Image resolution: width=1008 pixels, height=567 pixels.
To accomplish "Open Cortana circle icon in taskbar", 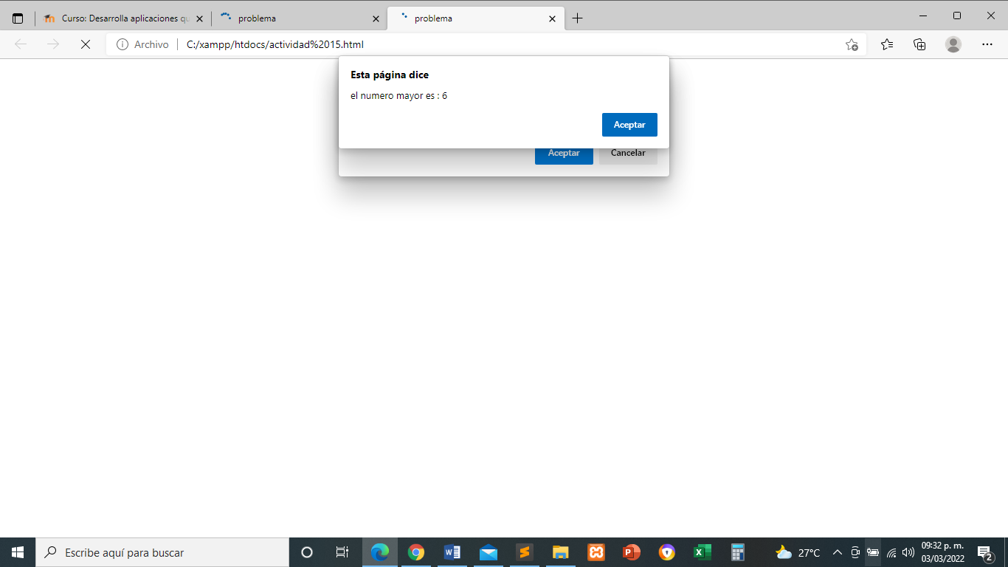I will point(307,552).
